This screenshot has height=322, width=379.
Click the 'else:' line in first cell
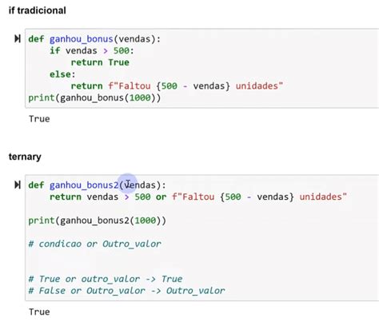62,74
